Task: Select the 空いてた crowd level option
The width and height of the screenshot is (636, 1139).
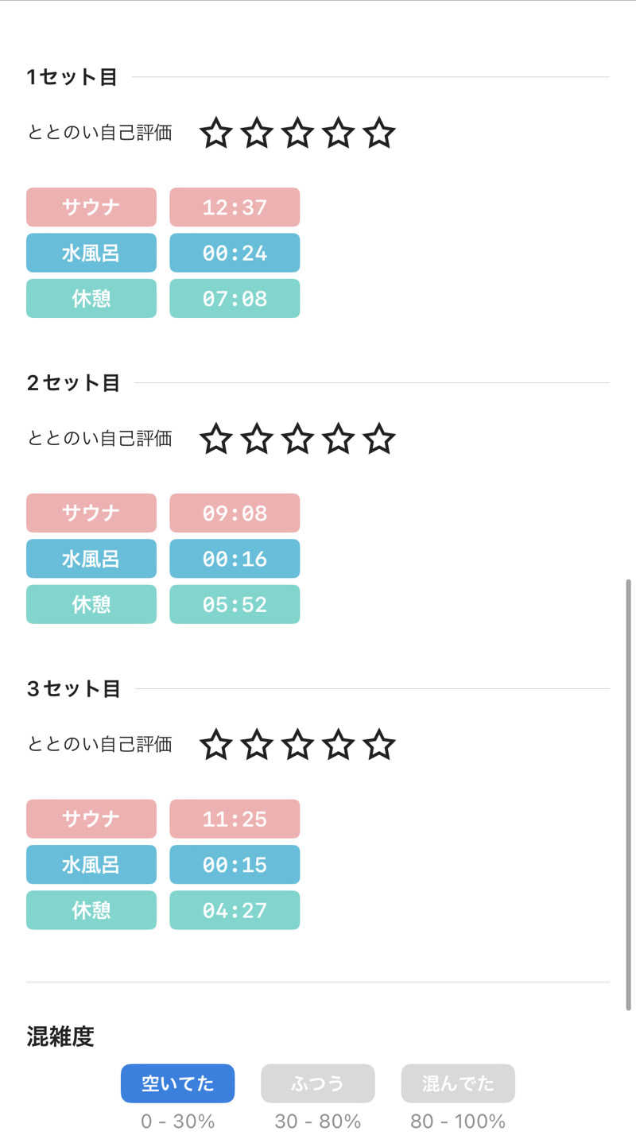Action: pos(177,1083)
